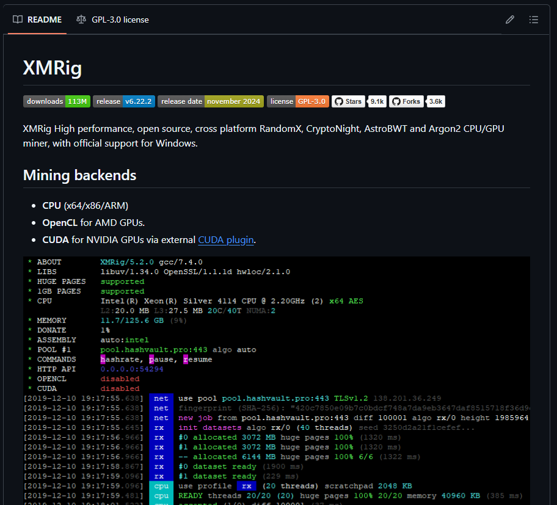This screenshot has width=557, height=505.
Task: Open the XMRig terminal screenshot image
Action: (x=277, y=380)
